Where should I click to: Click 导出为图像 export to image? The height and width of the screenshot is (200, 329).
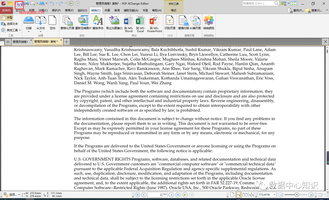[x=114, y=22]
